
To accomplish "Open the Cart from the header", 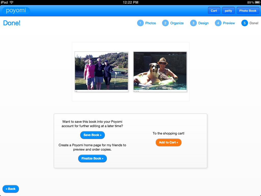I will click(x=214, y=11).
